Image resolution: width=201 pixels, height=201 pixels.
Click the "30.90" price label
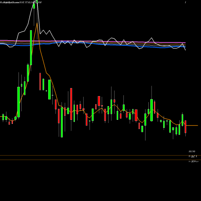click(192, 152)
